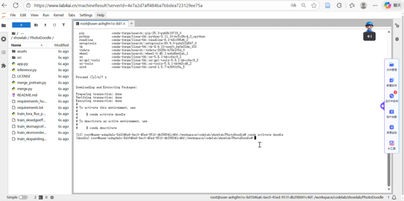Open the Debugger bug icon
The image size is (404, 201).
(x=397, y=39)
